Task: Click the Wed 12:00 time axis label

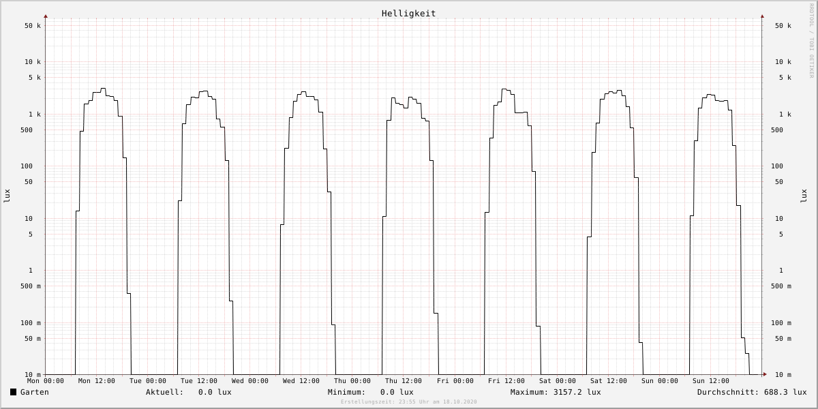Action: [301, 381]
